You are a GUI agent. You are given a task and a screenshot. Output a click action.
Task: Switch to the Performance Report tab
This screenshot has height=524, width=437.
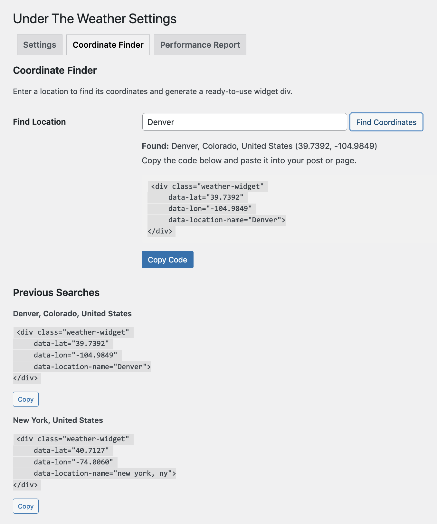200,45
